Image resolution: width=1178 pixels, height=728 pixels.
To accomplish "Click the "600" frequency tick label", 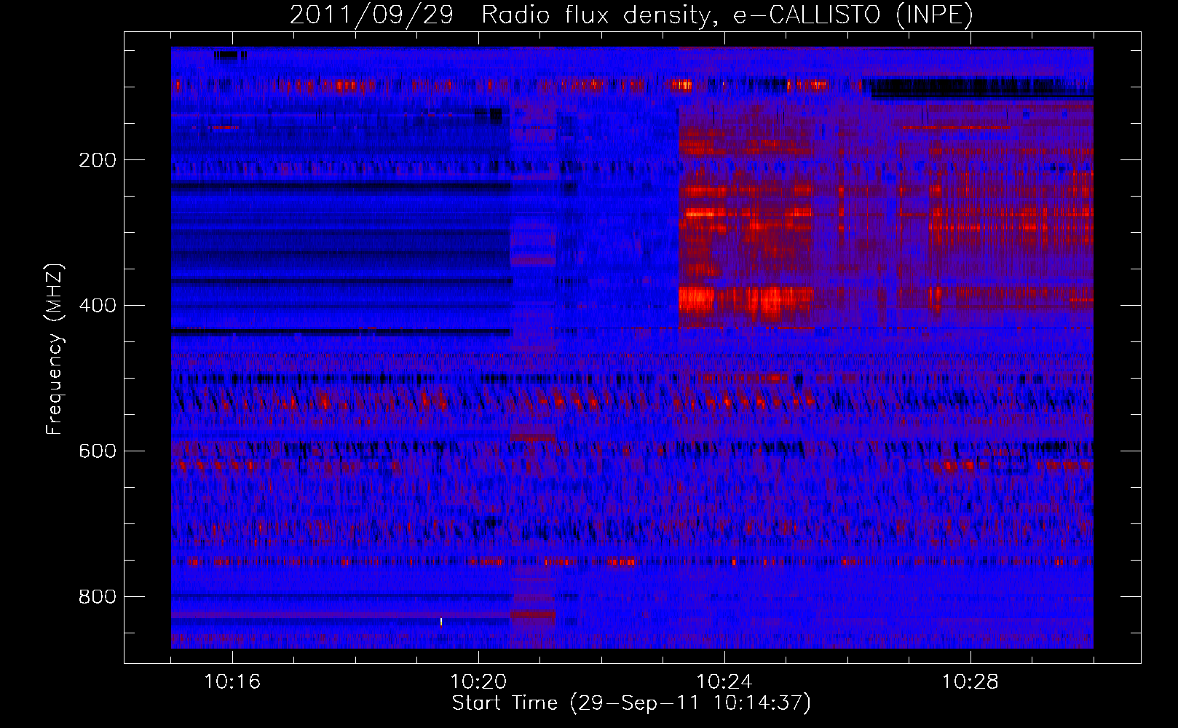I will tap(98, 451).
